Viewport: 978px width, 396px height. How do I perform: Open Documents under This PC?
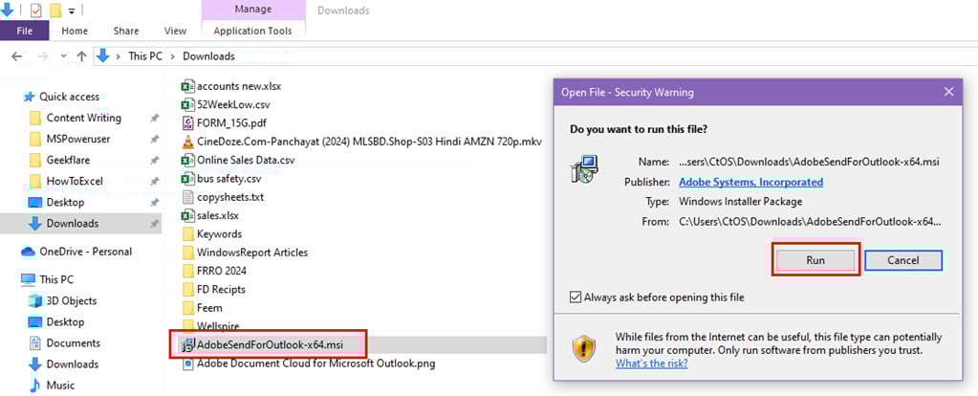73,343
